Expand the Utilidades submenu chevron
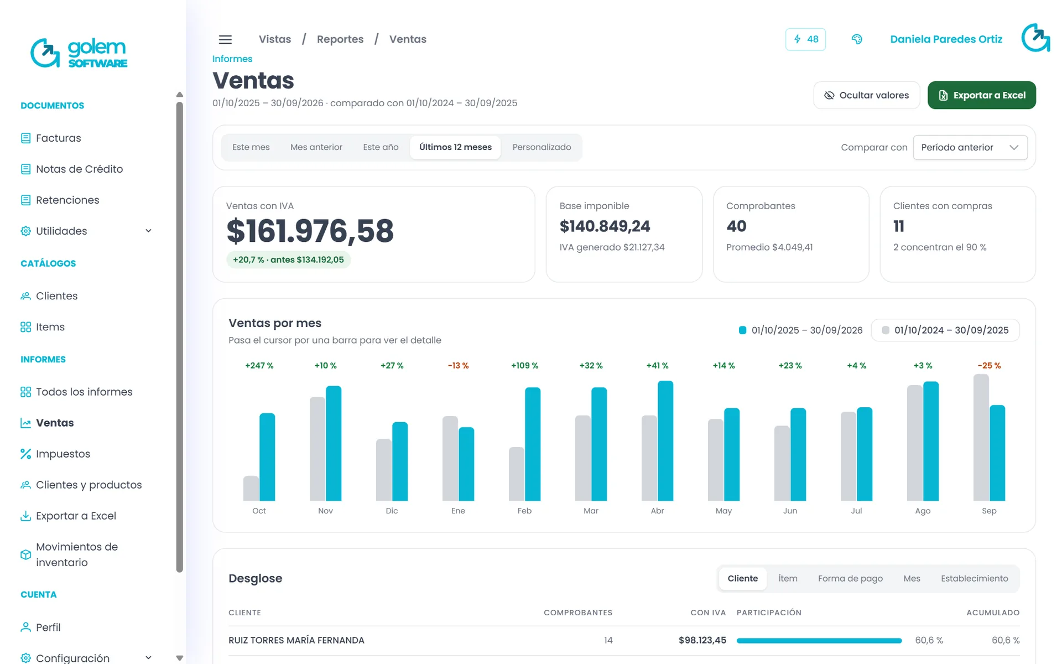Image resolution: width=1062 pixels, height=664 pixels. (x=148, y=231)
